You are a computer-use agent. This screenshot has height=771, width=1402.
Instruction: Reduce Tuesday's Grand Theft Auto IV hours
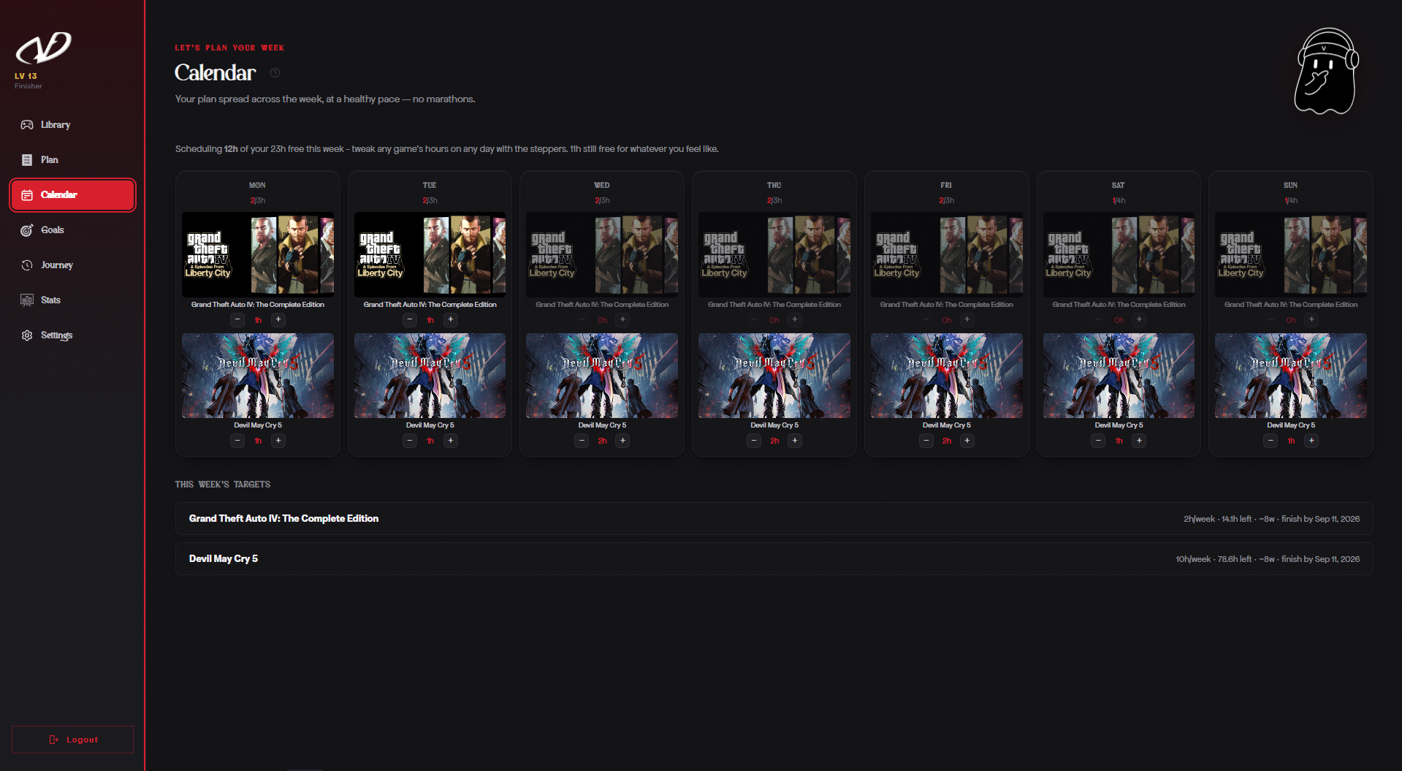[410, 319]
